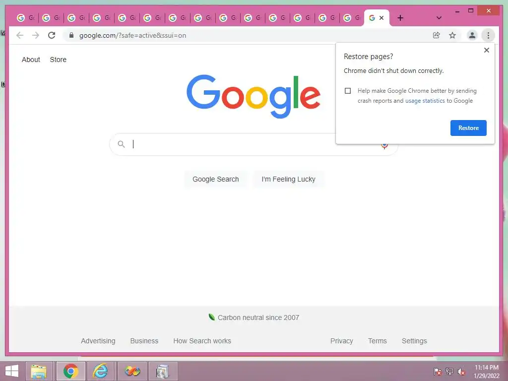Reload the current Google page
508x381 pixels.
[x=52, y=35]
